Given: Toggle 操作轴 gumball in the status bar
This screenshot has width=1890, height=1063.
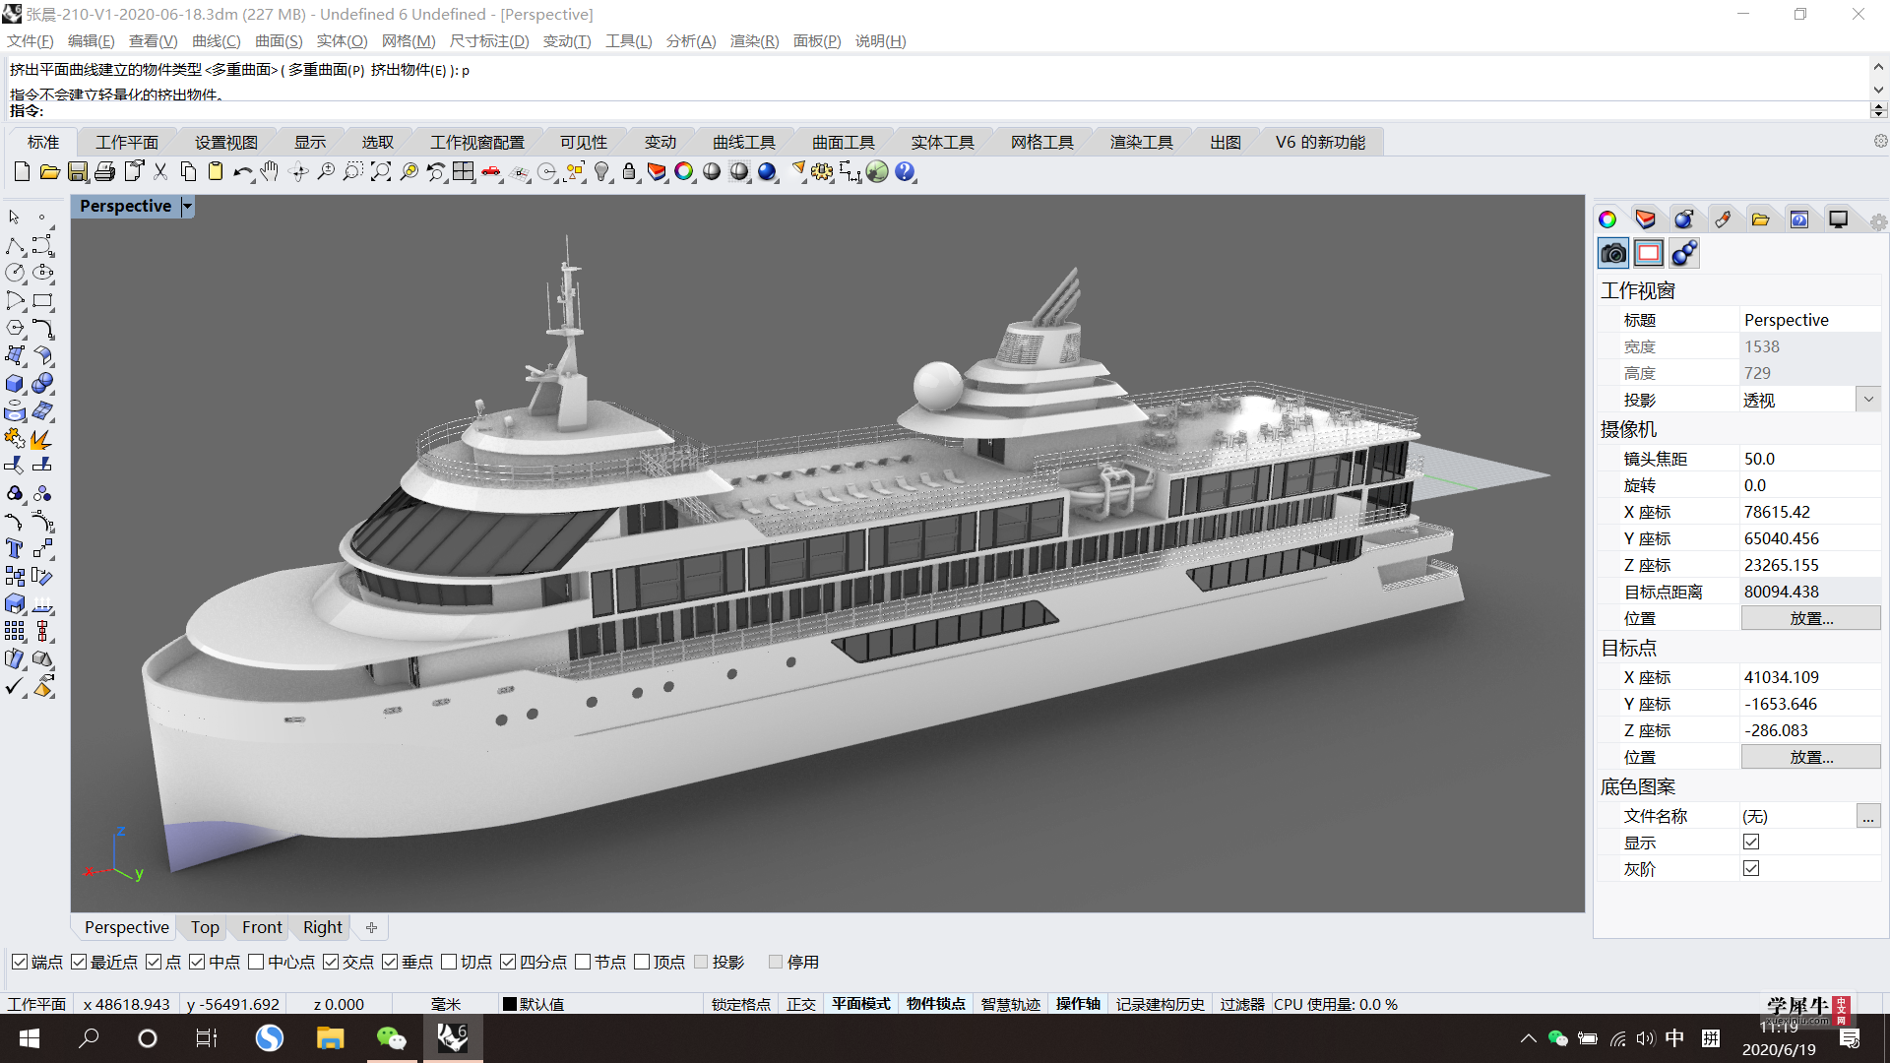Looking at the screenshot, I should 1078,1004.
